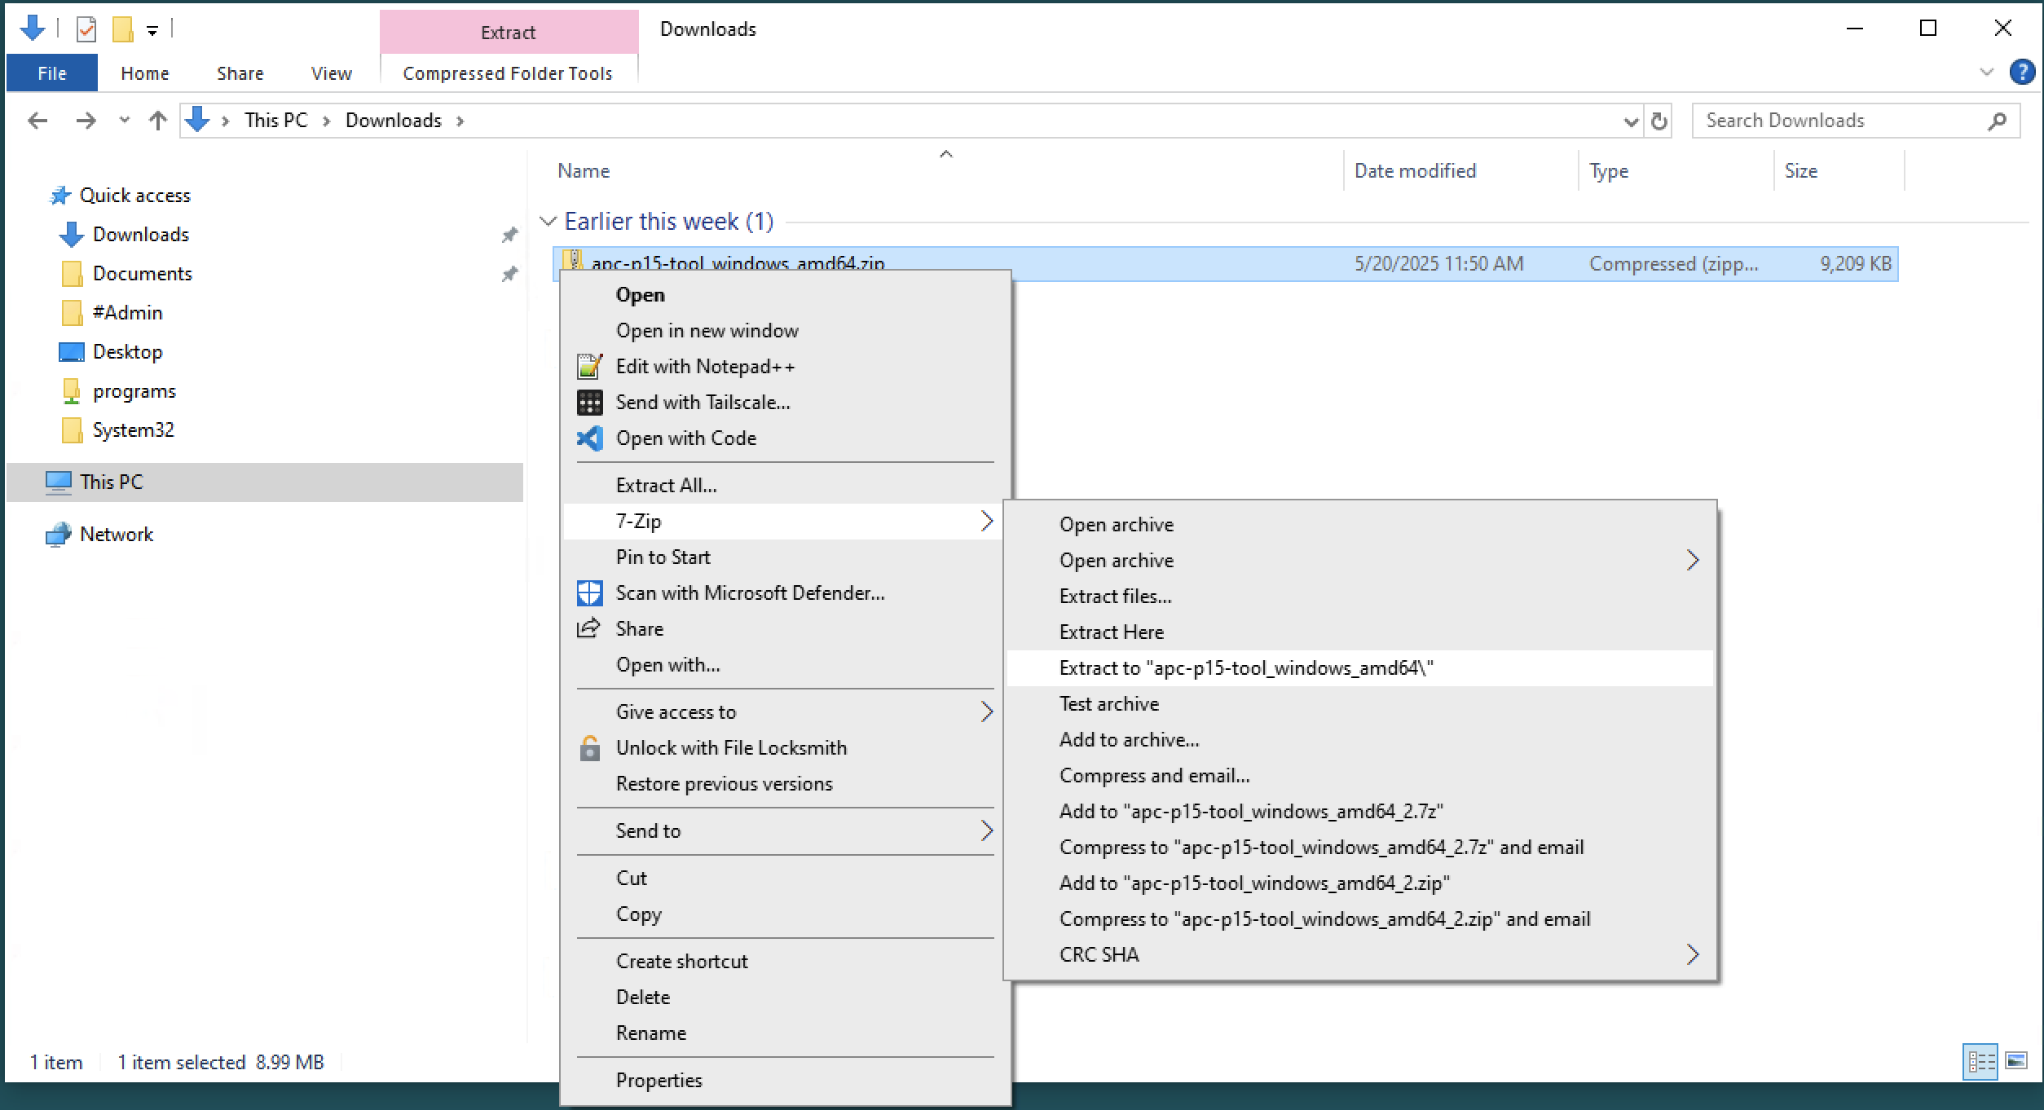Viewport: 2044px width, 1110px height.
Task: Switch to details view in status bar
Action: point(1981,1061)
